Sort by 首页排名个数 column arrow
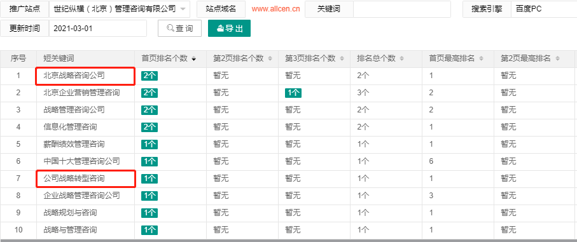The width and height of the screenshot is (577, 242). pos(193,59)
